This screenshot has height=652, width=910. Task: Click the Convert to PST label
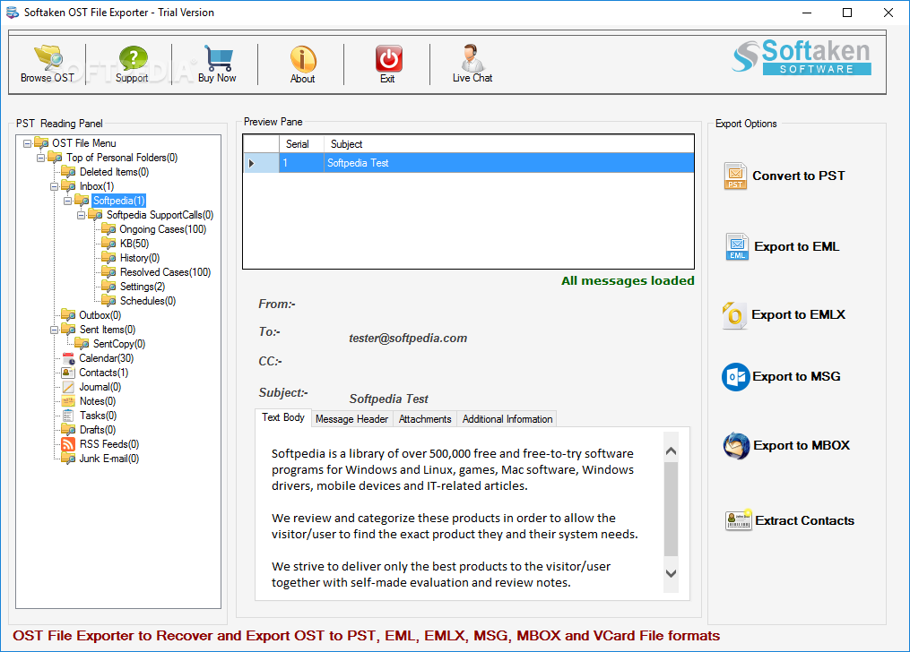(799, 176)
